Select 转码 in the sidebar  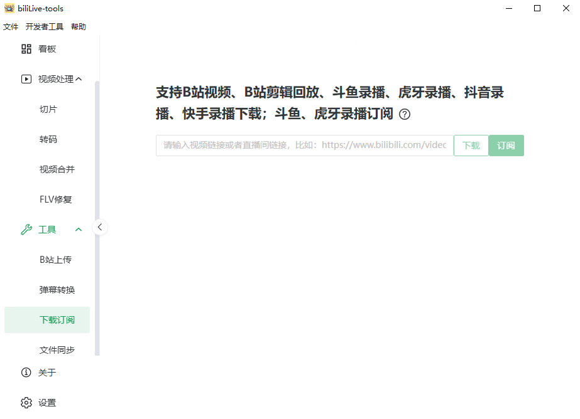coord(48,139)
